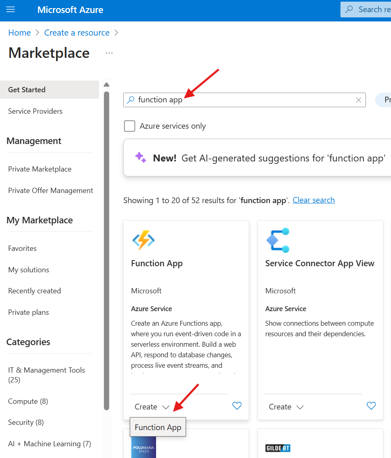
Task: Enable the Azure services only checkbox
Action: [129, 126]
